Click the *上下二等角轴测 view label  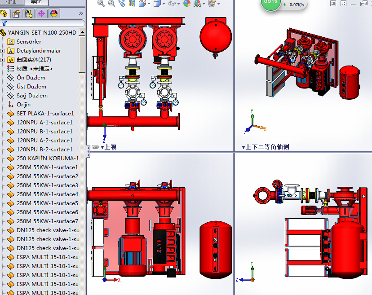click(x=266, y=147)
